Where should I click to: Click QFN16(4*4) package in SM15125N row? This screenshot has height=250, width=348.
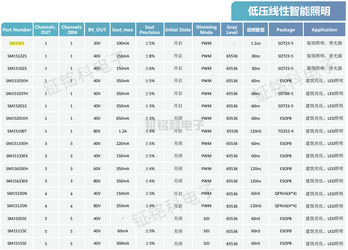[286, 206]
